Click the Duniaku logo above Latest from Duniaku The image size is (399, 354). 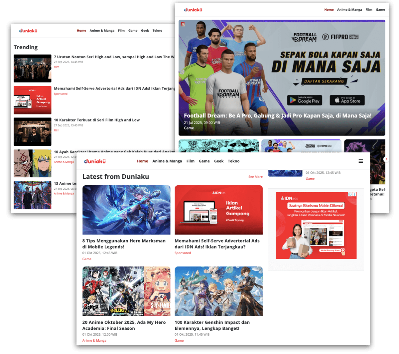pos(95,161)
